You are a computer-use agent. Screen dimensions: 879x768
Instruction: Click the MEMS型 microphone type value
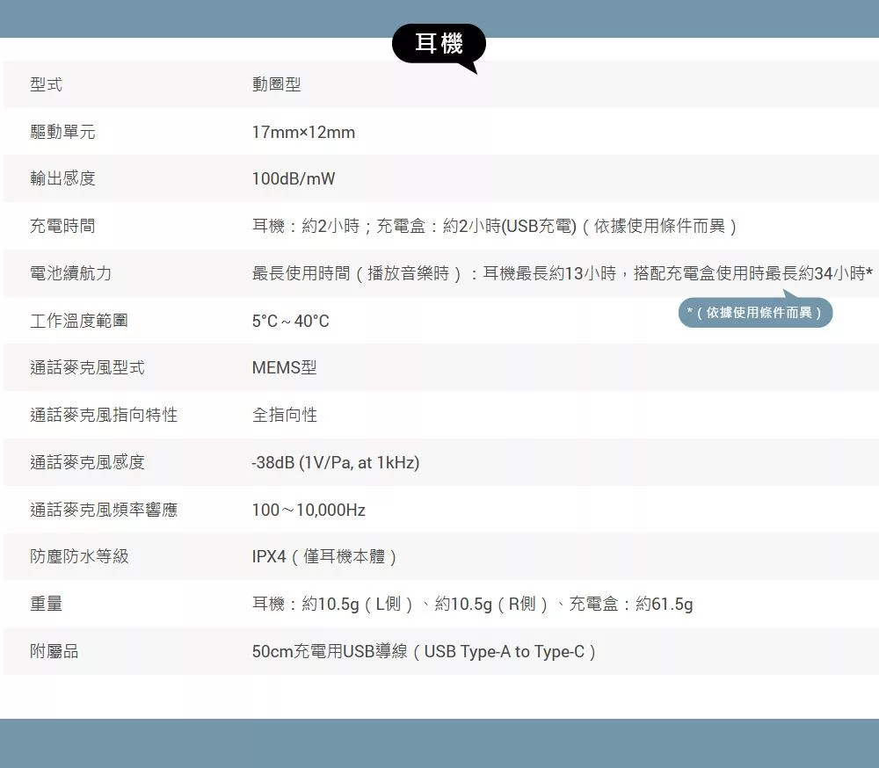pyautogui.click(x=284, y=368)
